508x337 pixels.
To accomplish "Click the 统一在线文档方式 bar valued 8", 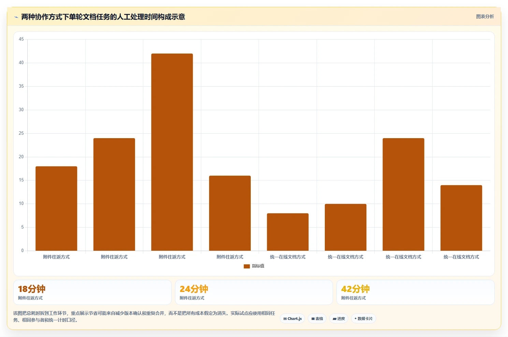I will 288,232.
